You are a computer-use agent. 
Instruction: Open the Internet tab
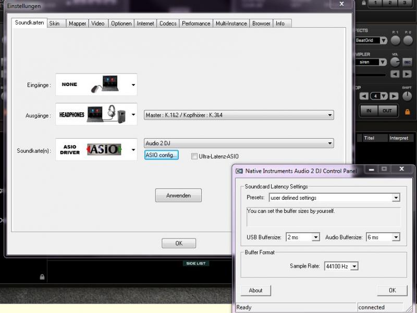point(145,23)
